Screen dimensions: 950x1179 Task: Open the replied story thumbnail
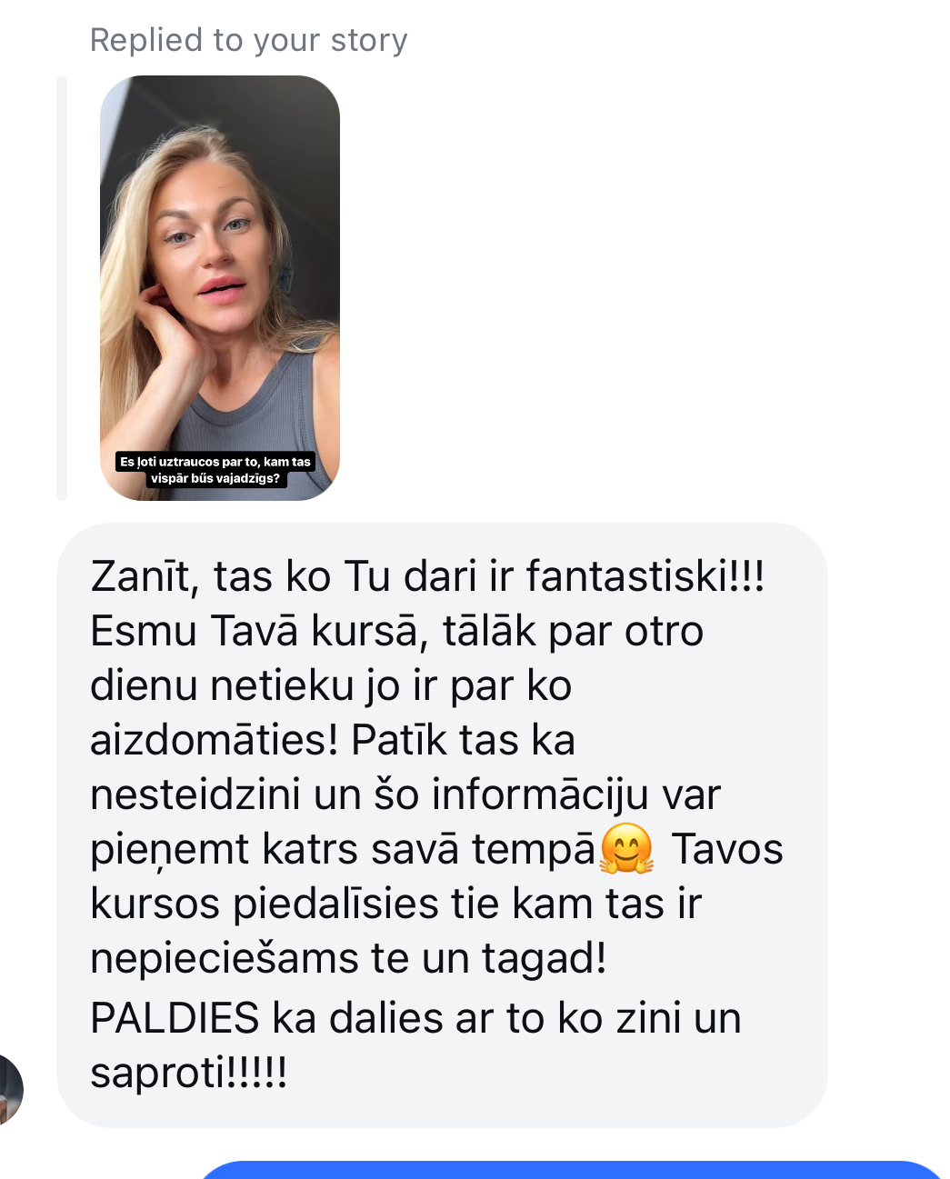[x=220, y=287]
